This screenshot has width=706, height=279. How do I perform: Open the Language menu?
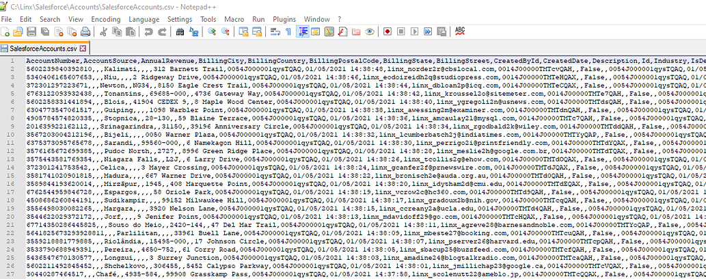coord(144,19)
